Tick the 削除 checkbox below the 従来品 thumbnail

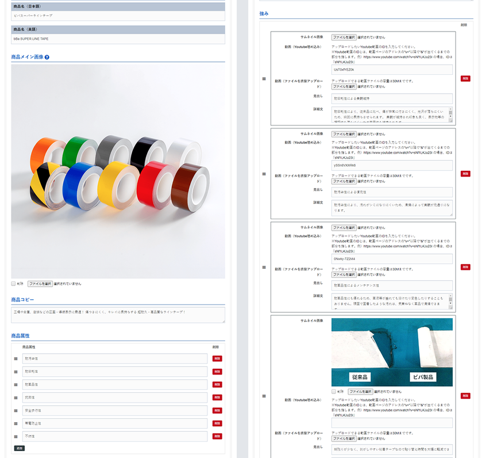click(x=334, y=391)
